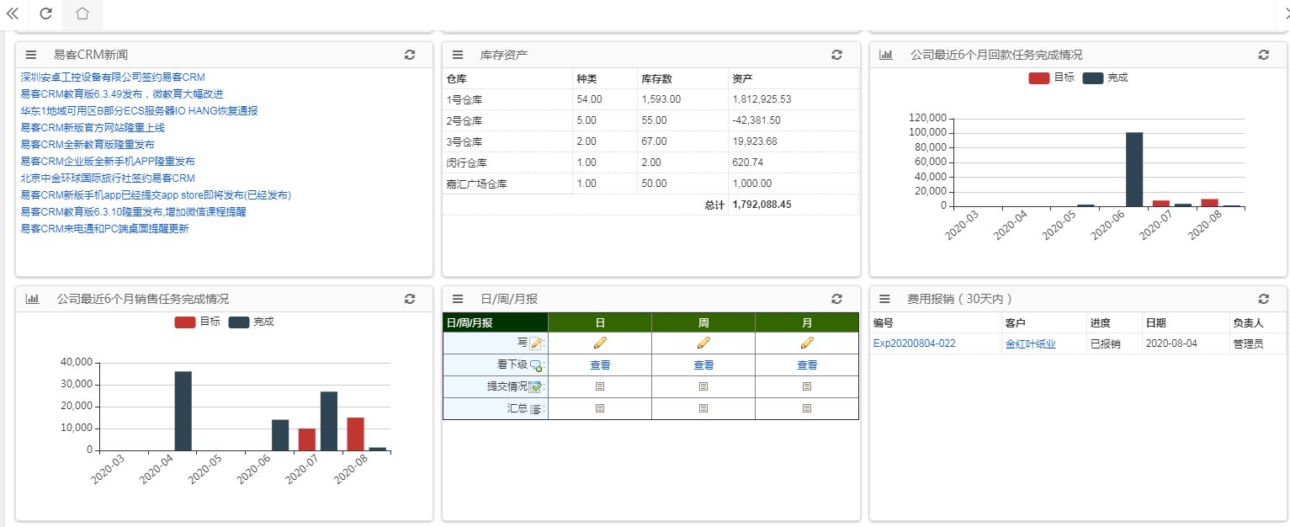Open news about 手机app已经提交app store

tap(156, 195)
